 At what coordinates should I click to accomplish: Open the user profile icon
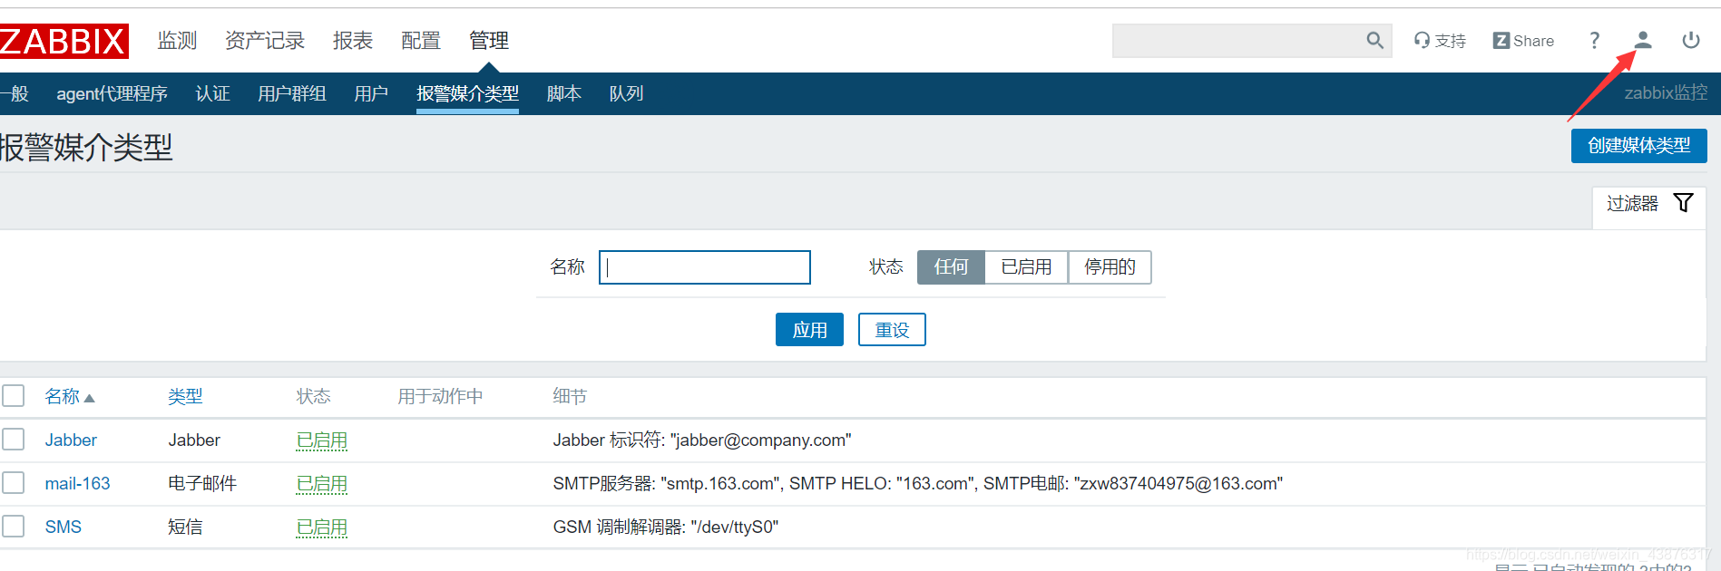1643,41
